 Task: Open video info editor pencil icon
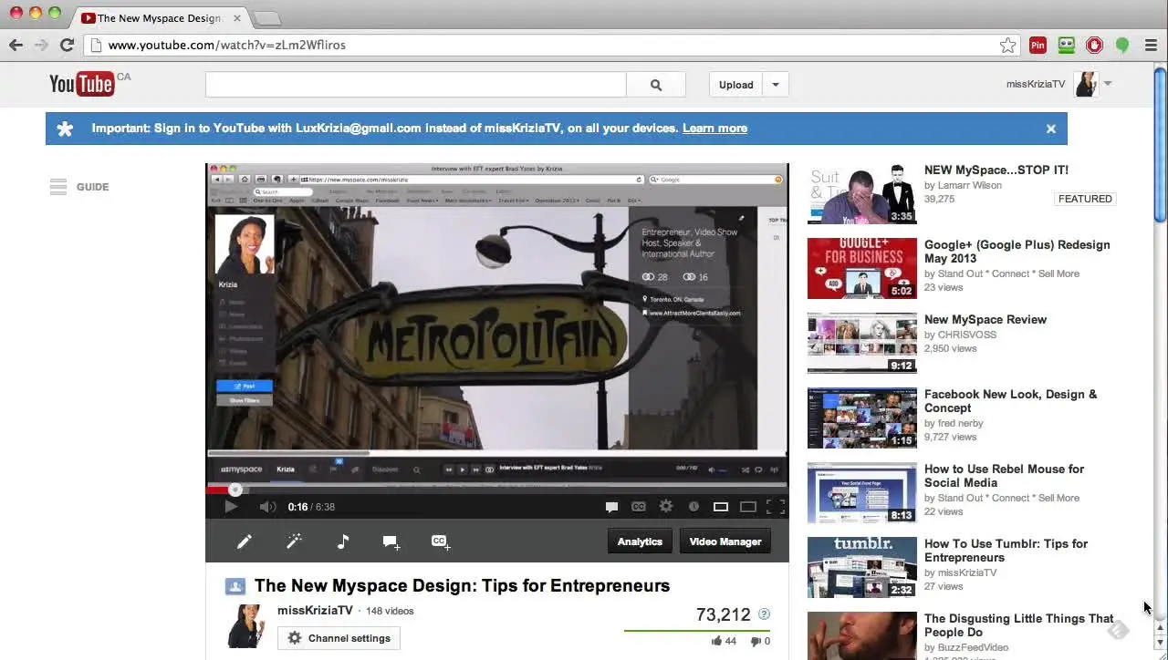pos(245,541)
